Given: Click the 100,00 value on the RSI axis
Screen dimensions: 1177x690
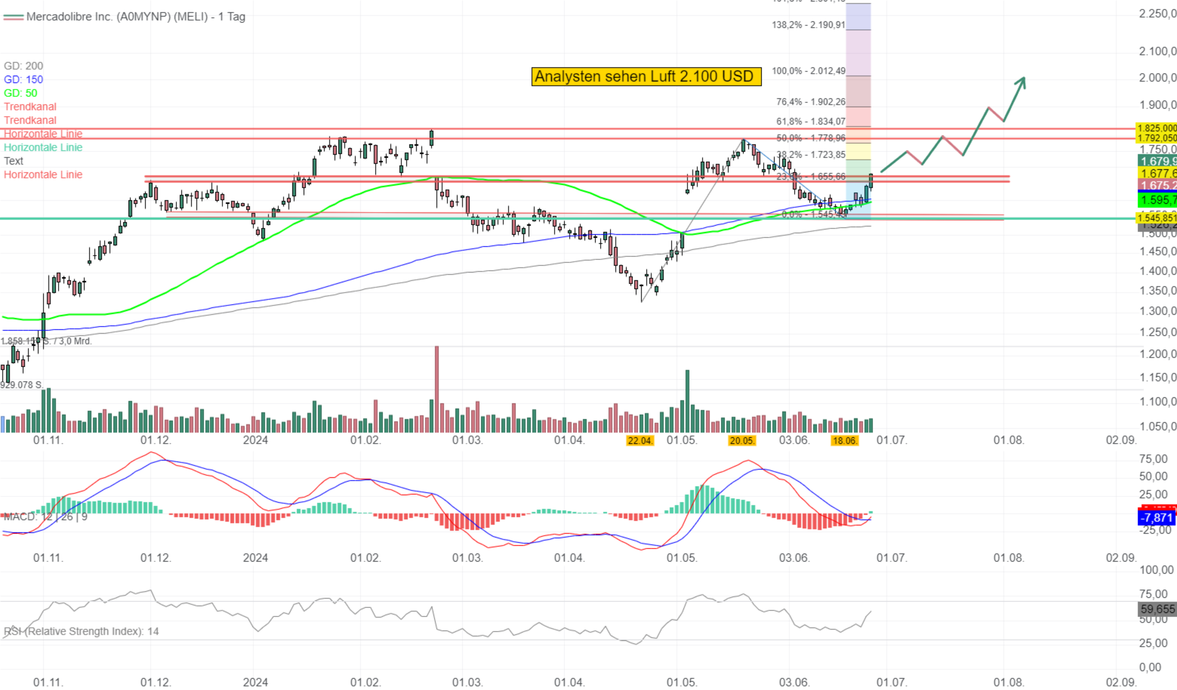Looking at the screenshot, I should pos(1157,570).
